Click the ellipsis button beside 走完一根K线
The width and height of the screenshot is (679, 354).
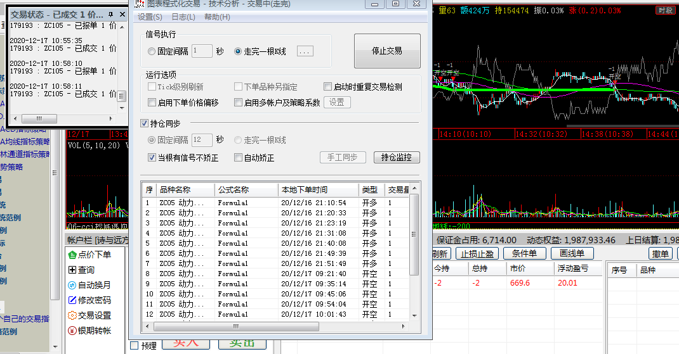305,51
